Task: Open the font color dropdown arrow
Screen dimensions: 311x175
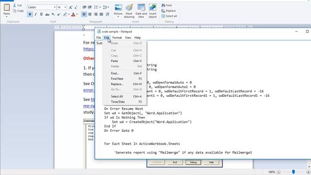Action: [77, 14]
